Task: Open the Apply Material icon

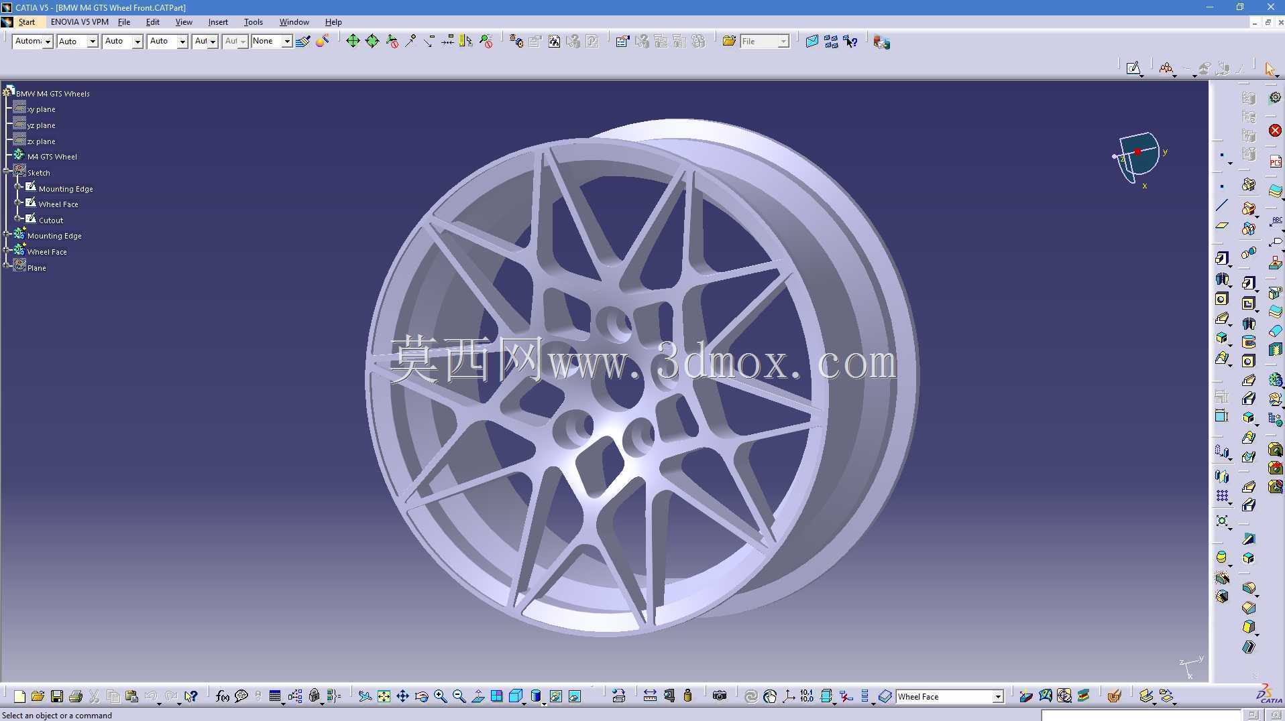Action: (x=1114, y=697)
